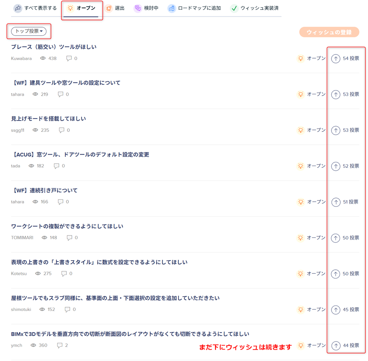Open author tada's profile

(15, 166)
